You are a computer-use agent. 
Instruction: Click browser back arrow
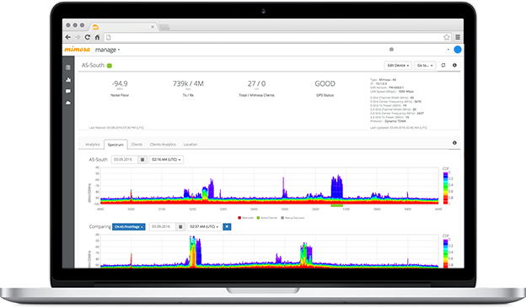(68, 37)
